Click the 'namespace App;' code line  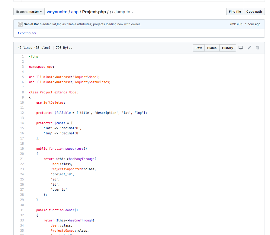coord(41,67)
